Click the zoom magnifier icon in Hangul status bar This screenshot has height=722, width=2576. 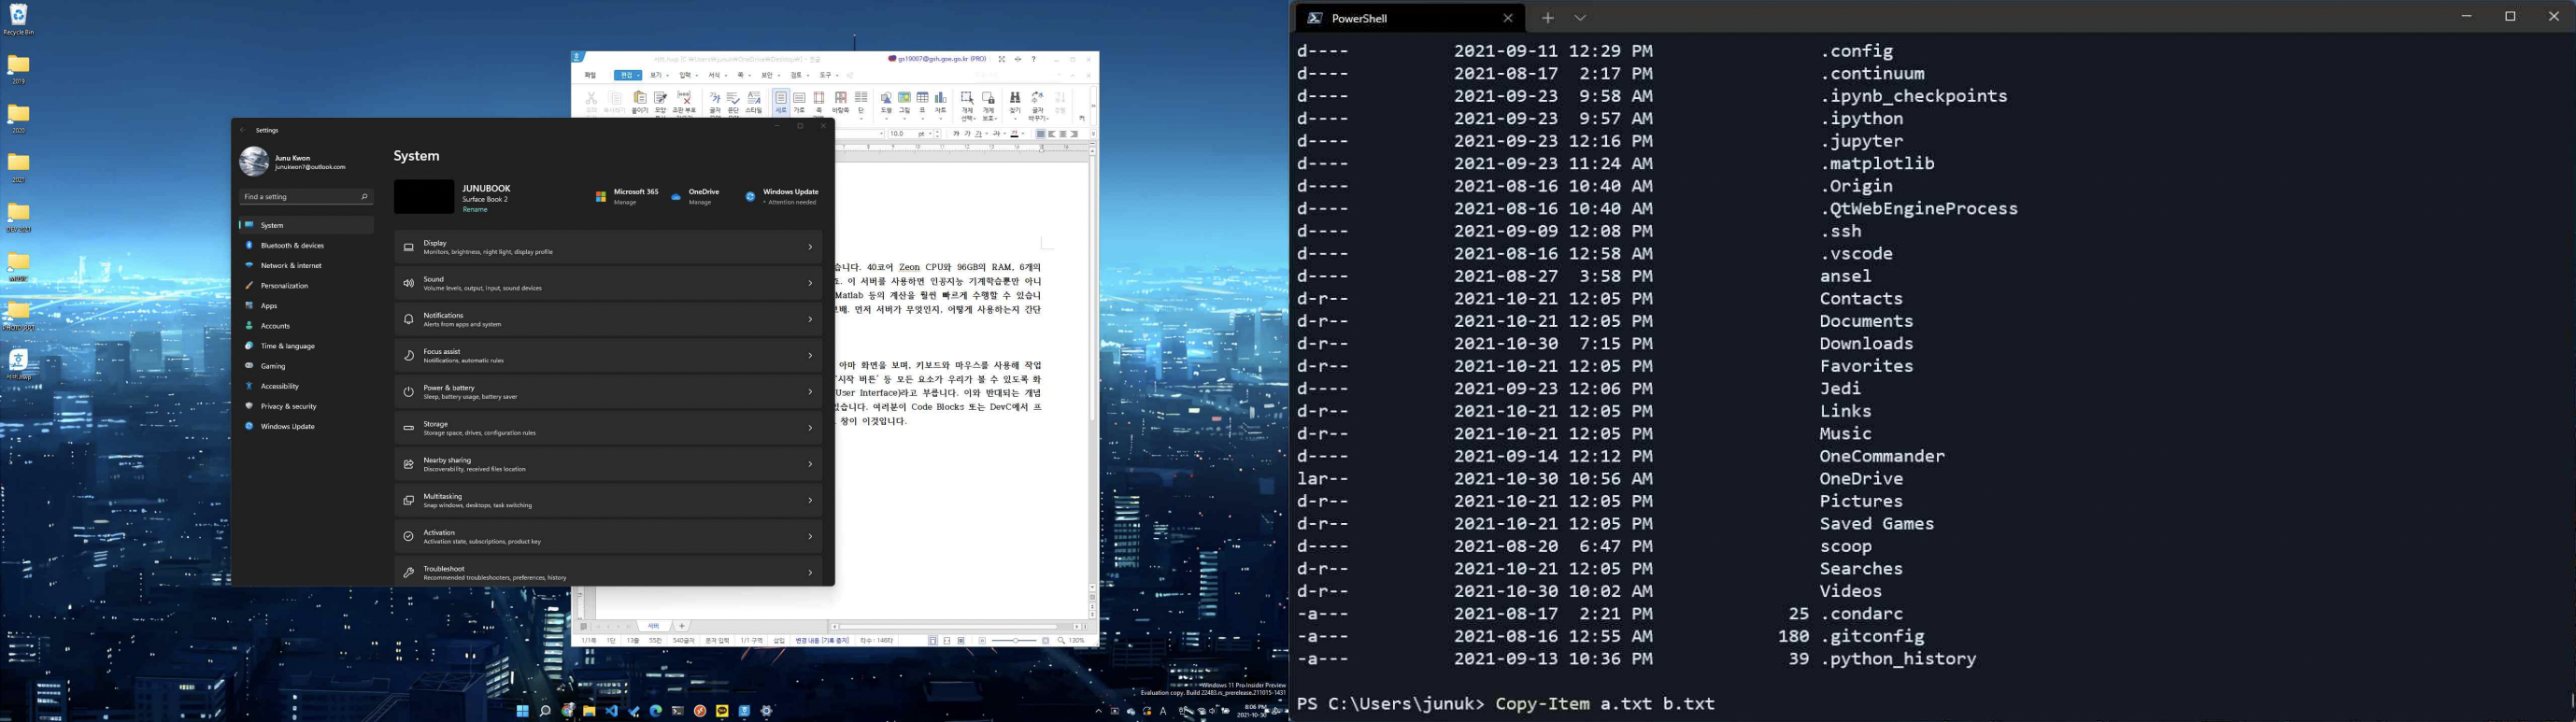(1061, 641)
